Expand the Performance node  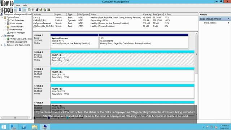click(5, 30)
